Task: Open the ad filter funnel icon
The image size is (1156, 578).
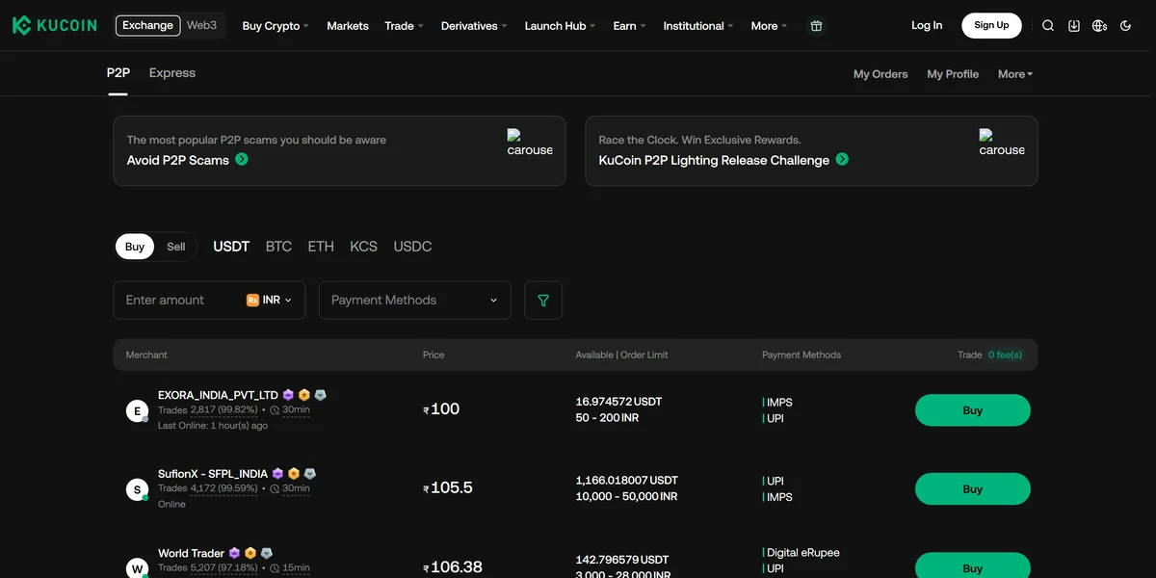Action: click(x=543, y=301)
